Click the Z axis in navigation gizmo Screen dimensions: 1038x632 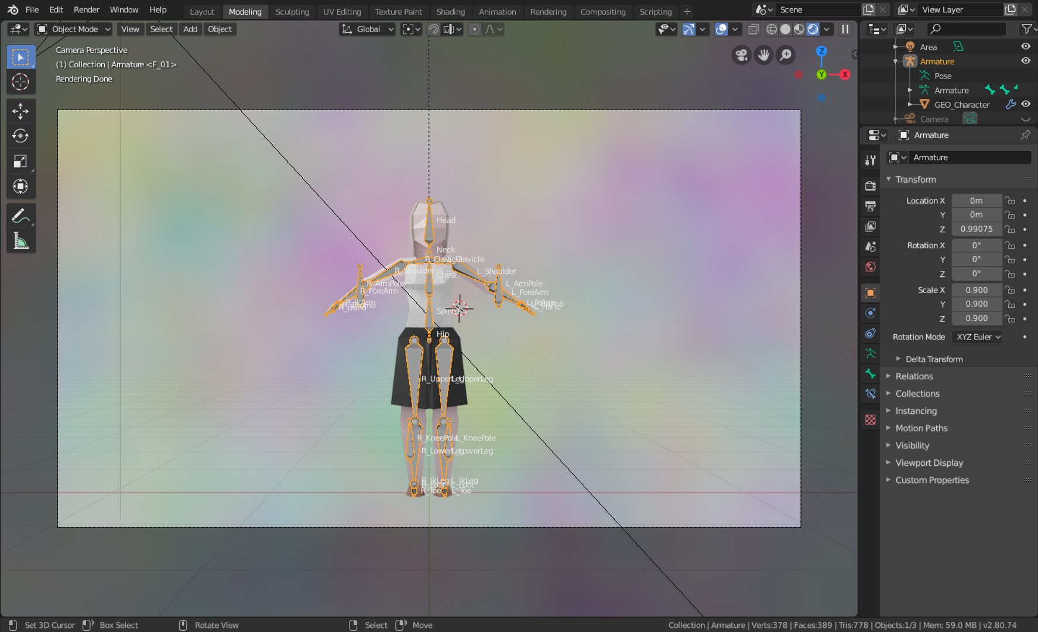pos(821,51)
